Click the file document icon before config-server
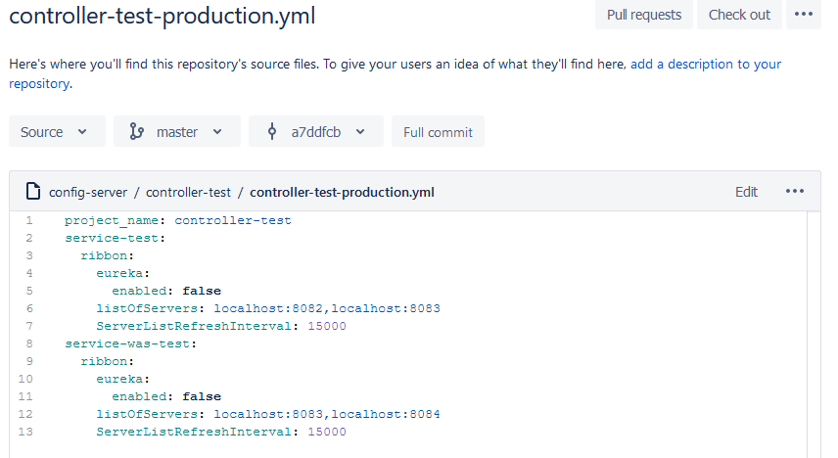Image resolution: width=838 pixels, height=458 pixels. (33, 192)
